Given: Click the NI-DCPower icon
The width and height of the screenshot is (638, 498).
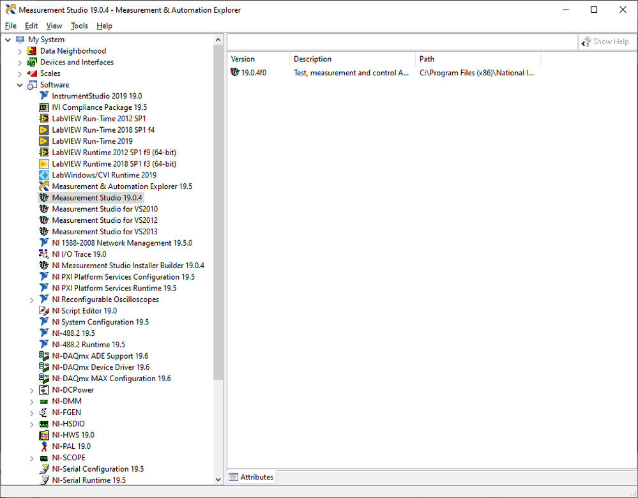Looking at the screenshot, I should (44, 389).
